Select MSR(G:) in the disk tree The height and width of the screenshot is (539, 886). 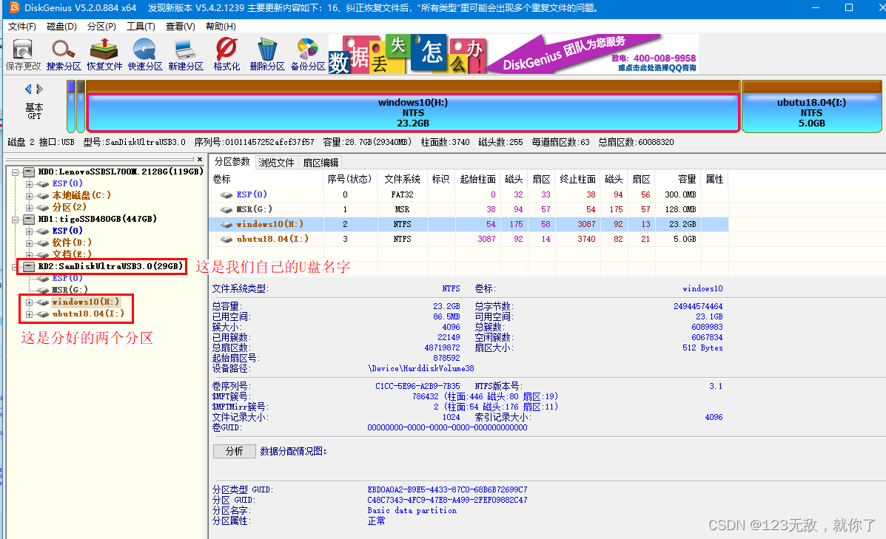70,290
